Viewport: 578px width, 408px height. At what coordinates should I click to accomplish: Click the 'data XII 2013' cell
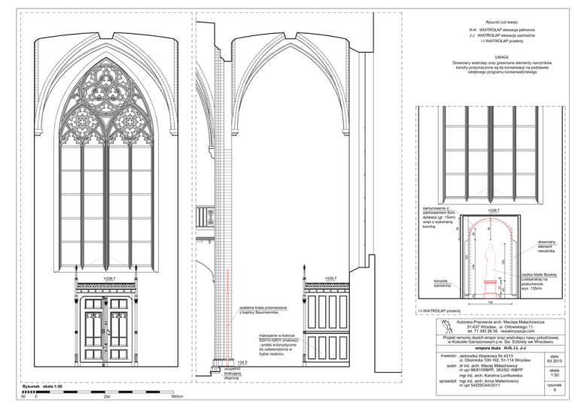click(554, 359)
